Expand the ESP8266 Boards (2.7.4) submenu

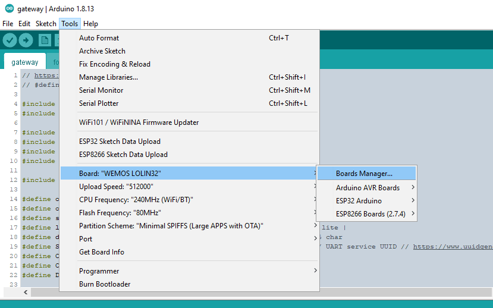click(366, 214)
